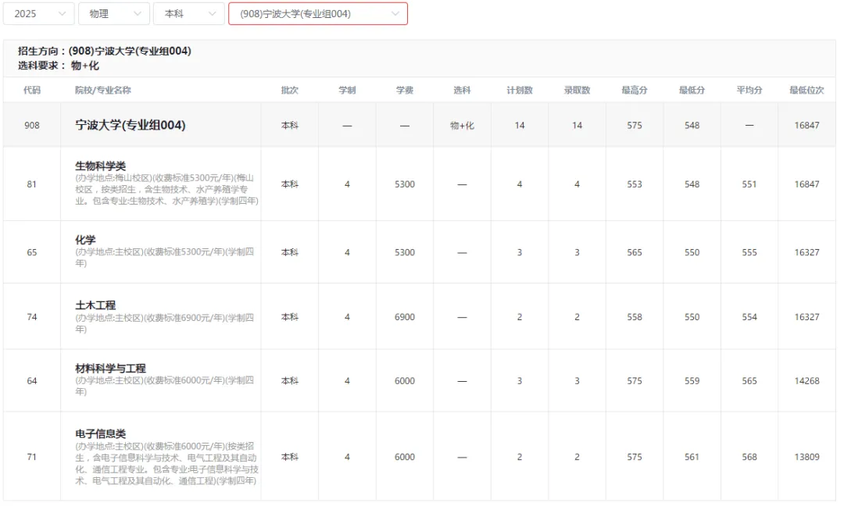Click the 录取数 column header
Screen dimensions: 844x506
tap(577, 90)
